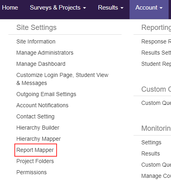Image resolution: width=171 pixels, height=181 pixels.
Task: Open the Hierarchy Mapper
Action: point(39,139)
